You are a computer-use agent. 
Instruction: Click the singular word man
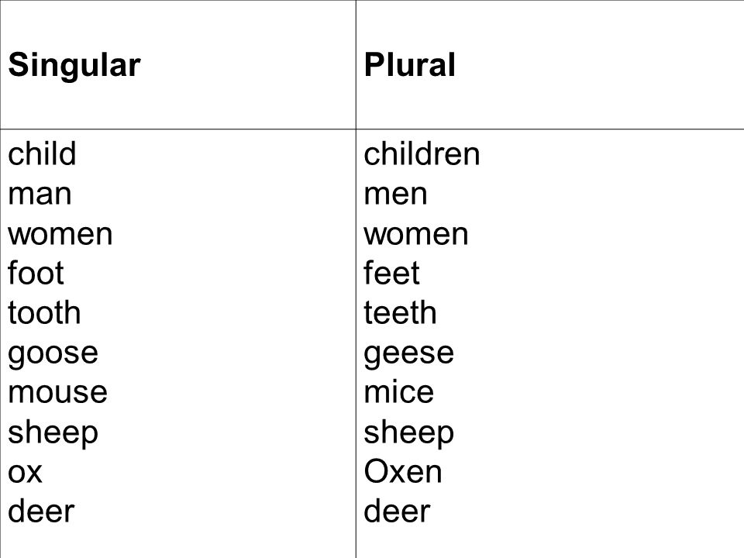tap(40, 194)
